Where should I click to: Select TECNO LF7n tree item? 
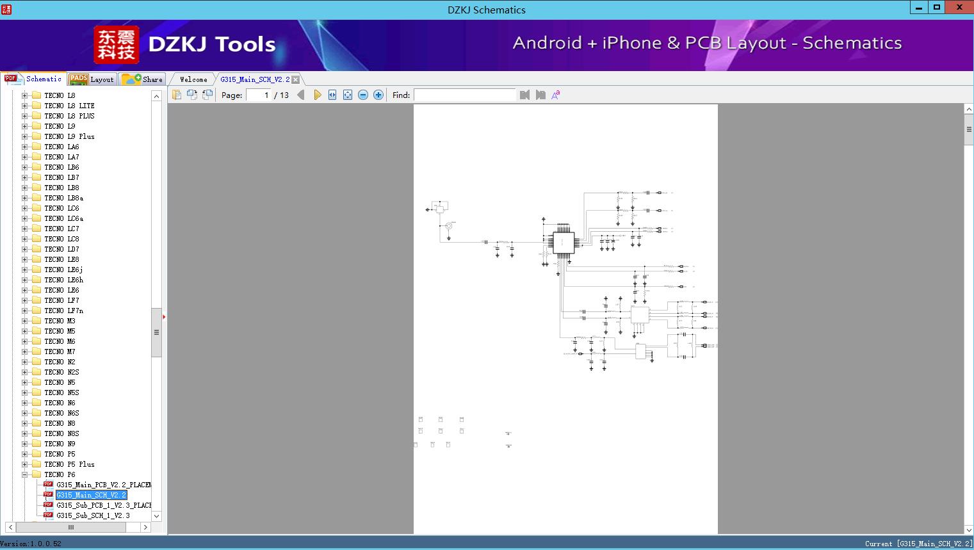tap(63, 311)
